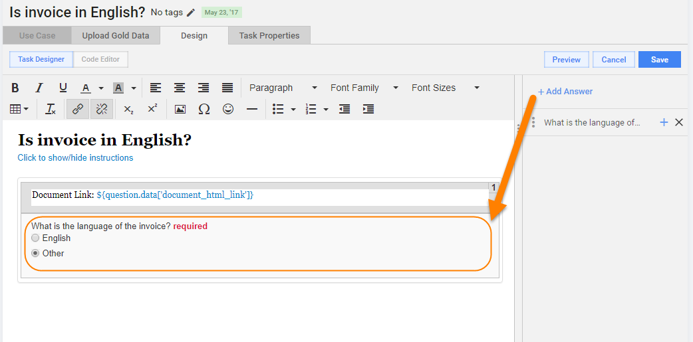Save the task design

(x=659, y=60)
